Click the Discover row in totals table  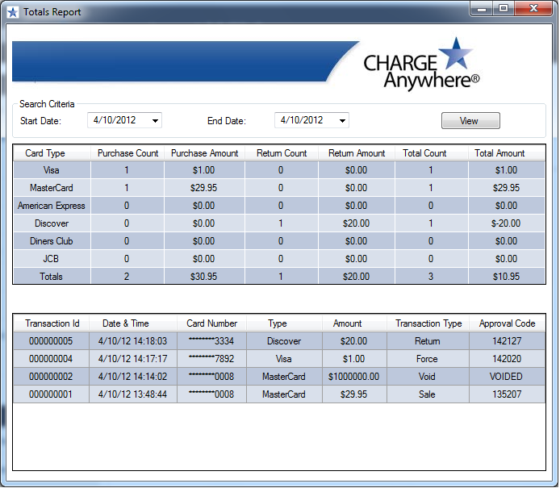coord(52,223)
